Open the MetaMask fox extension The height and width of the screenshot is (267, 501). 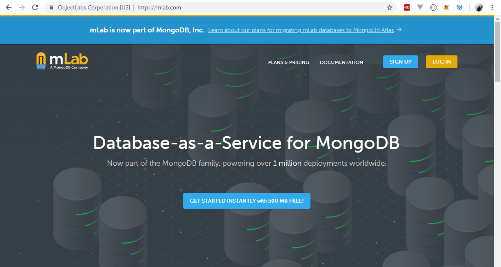[446, 7]
